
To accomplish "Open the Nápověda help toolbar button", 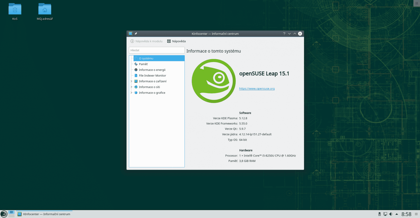I will tap(176, 41).
